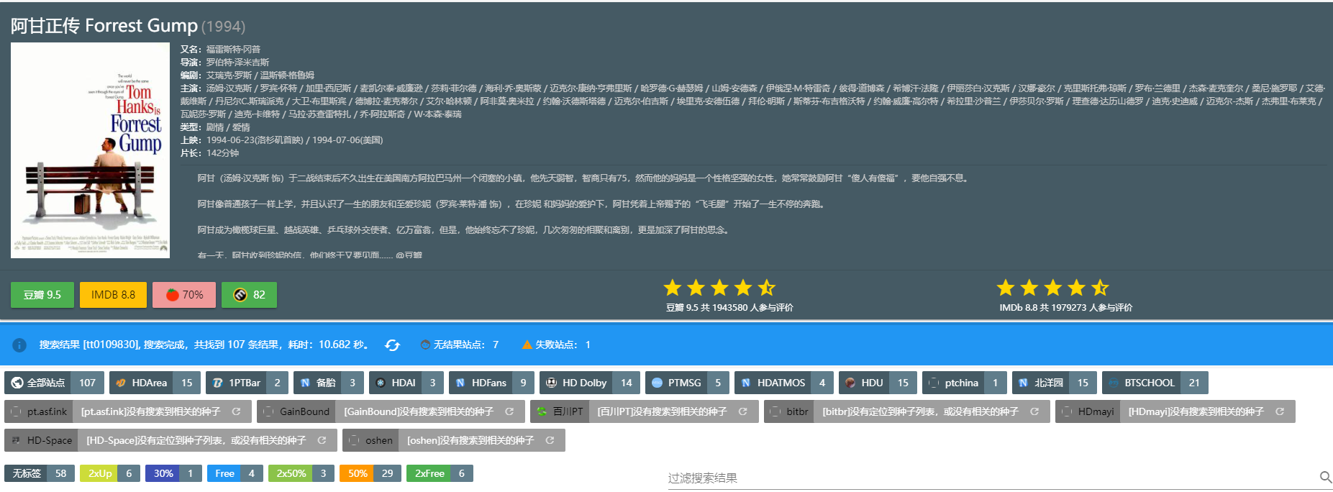This screenshot has width=1333, height=492.
Task: Click the Douban five-star rating row
Action: [x=719, y=288]
